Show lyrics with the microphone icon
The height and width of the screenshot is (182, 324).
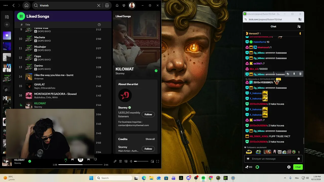[x=115, y=161]
